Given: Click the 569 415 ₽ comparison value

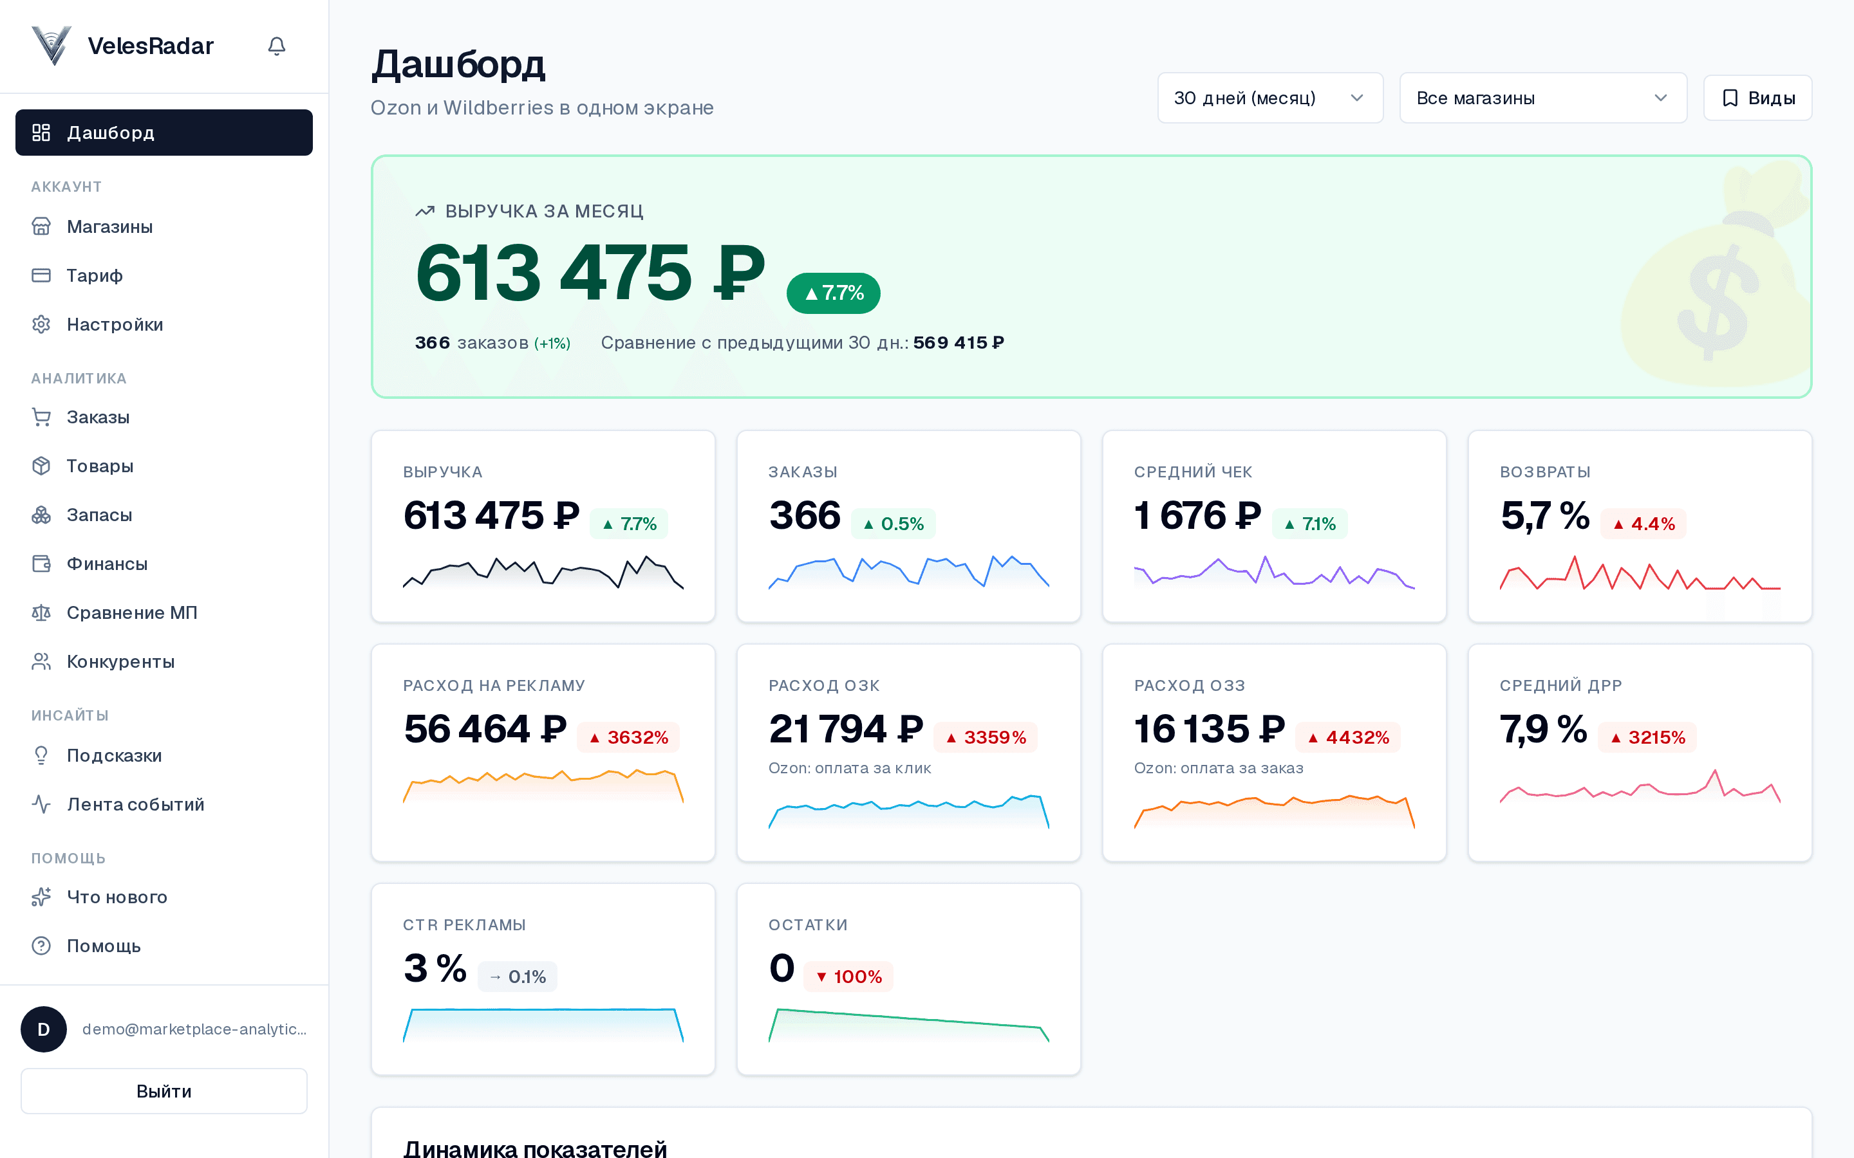Looking at the screenshot, I should (x=959, y=342).
